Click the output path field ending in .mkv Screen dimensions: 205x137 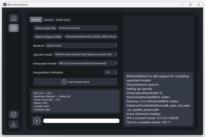pos(91,36)
